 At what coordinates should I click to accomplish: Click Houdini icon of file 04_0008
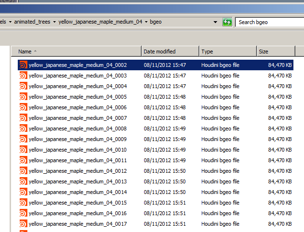pos(23,129)
